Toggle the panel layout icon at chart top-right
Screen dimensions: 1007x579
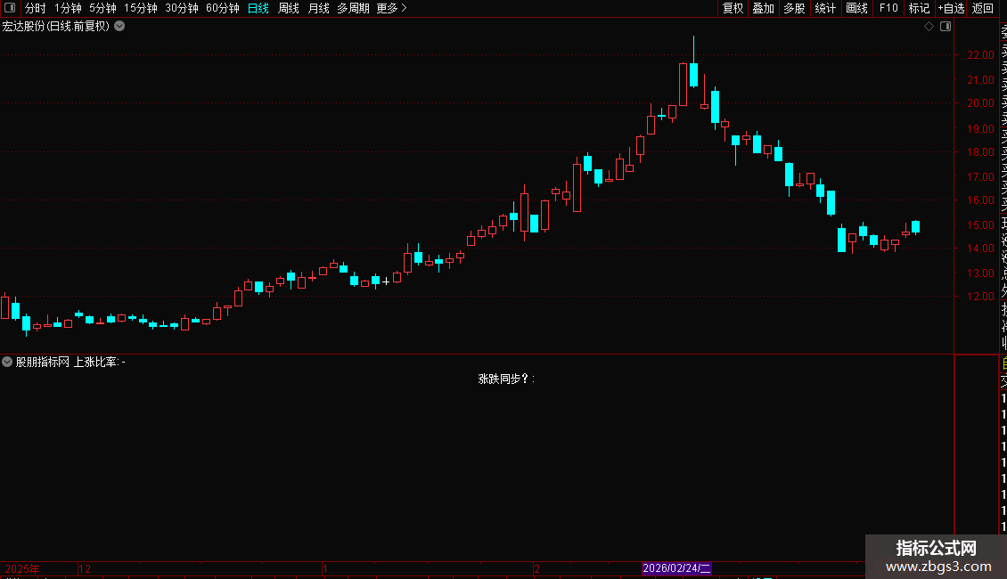pyautogui.click(x=946, y=27)
